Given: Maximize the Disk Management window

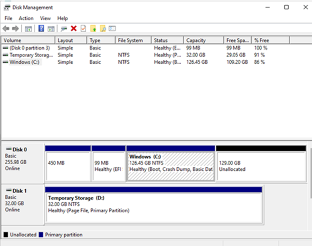Looking at the screenshot, I should [286, 7].
